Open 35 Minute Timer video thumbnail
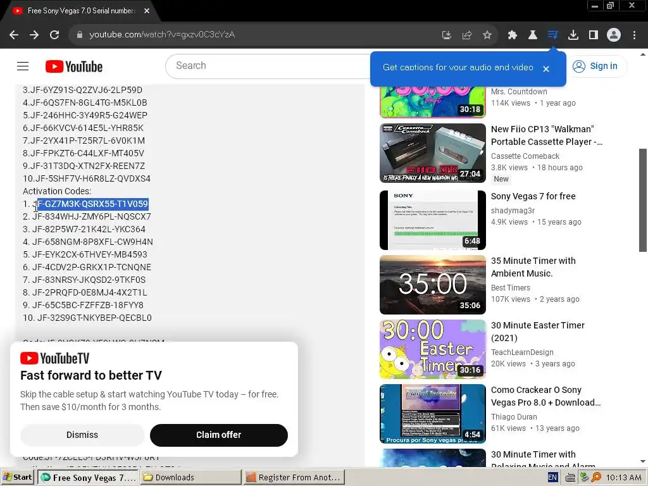The height and width of the screenshot is (486, 648). click(433, 285)
